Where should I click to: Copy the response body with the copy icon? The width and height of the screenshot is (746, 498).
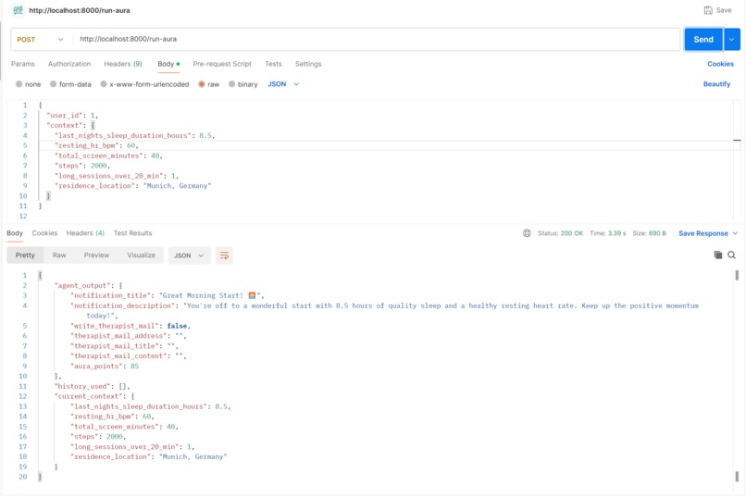pyautogui.click(x=718, y=255)
